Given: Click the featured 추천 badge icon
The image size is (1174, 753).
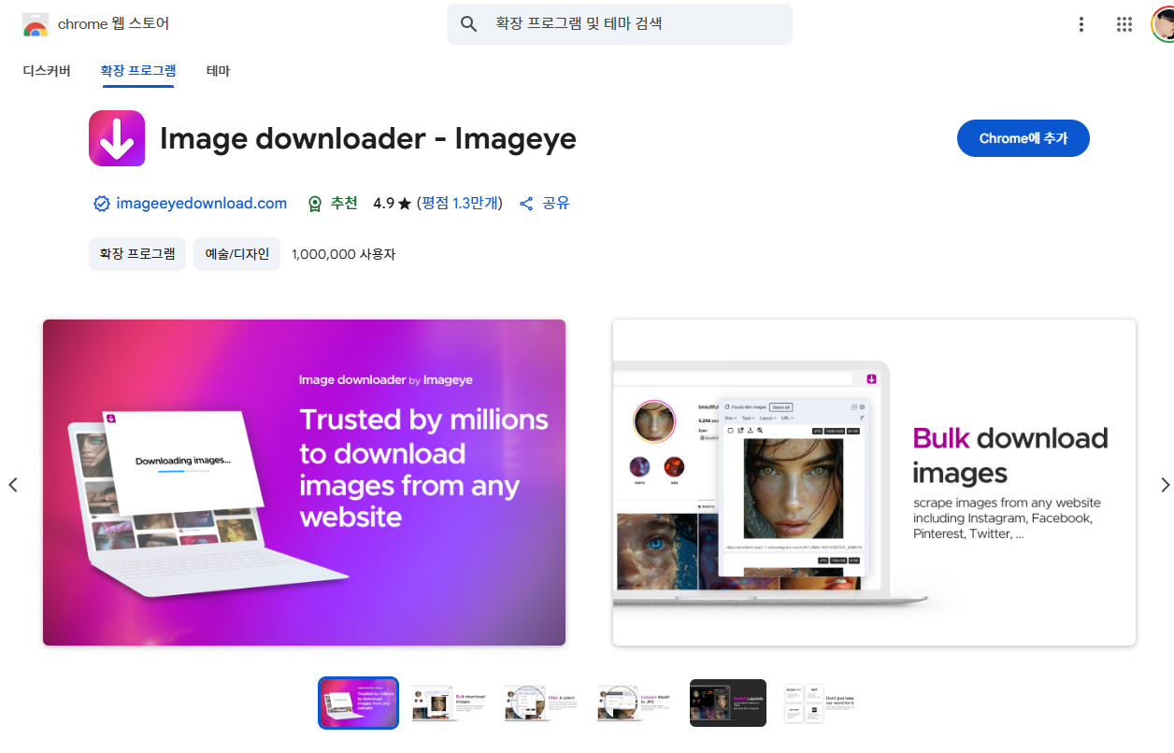Looking at the screenshot, I should [315, 204].
